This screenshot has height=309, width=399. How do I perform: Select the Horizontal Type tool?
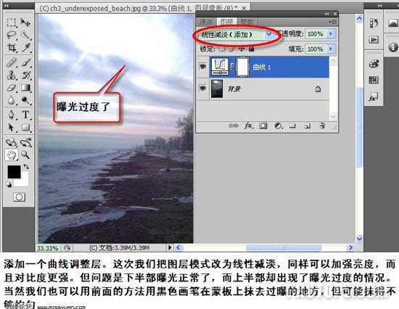pyautogui.click(x=25, y=115)
